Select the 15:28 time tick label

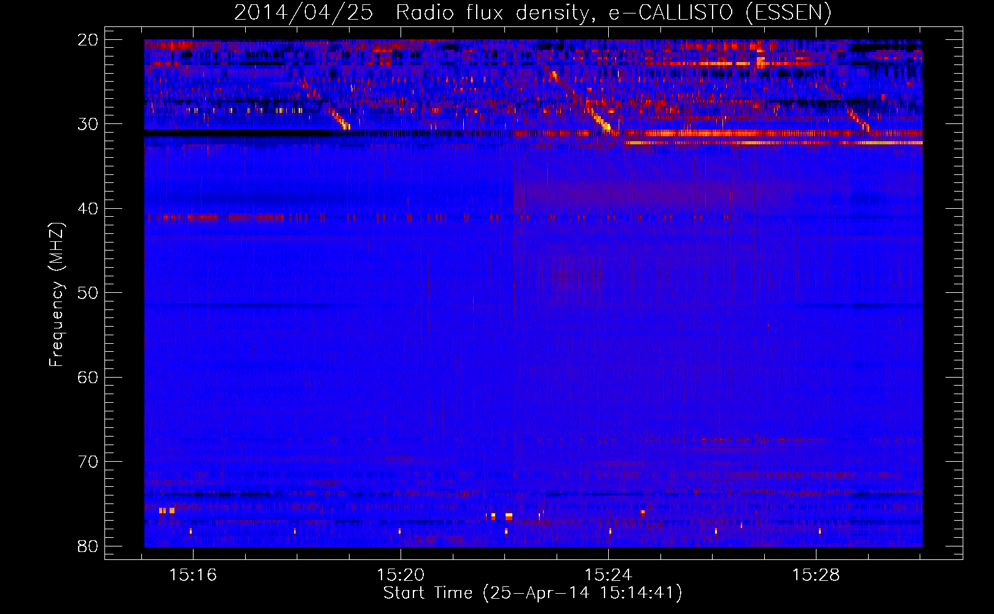[x=816, y=575]
